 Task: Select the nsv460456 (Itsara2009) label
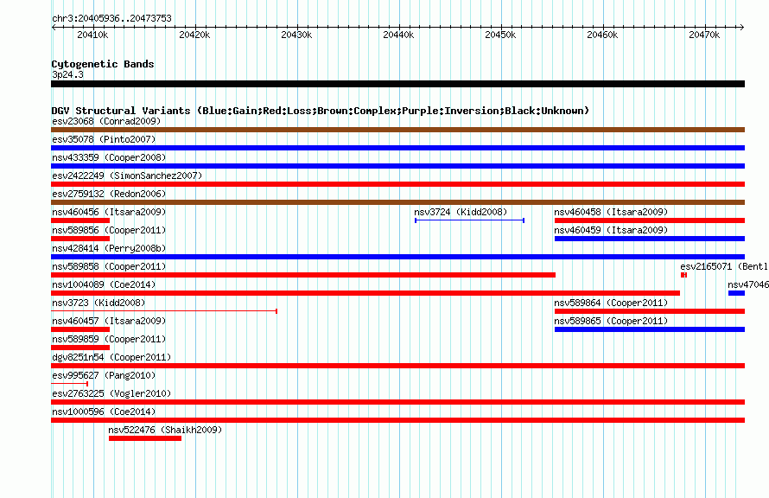pos(109,212)
